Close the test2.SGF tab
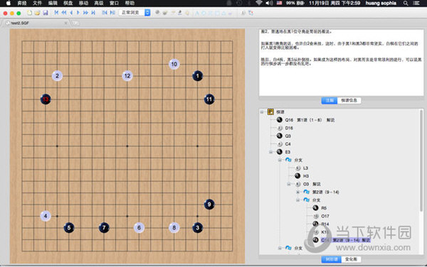The height and width of the screenshot is (267, 427). (x=65, y=23)
